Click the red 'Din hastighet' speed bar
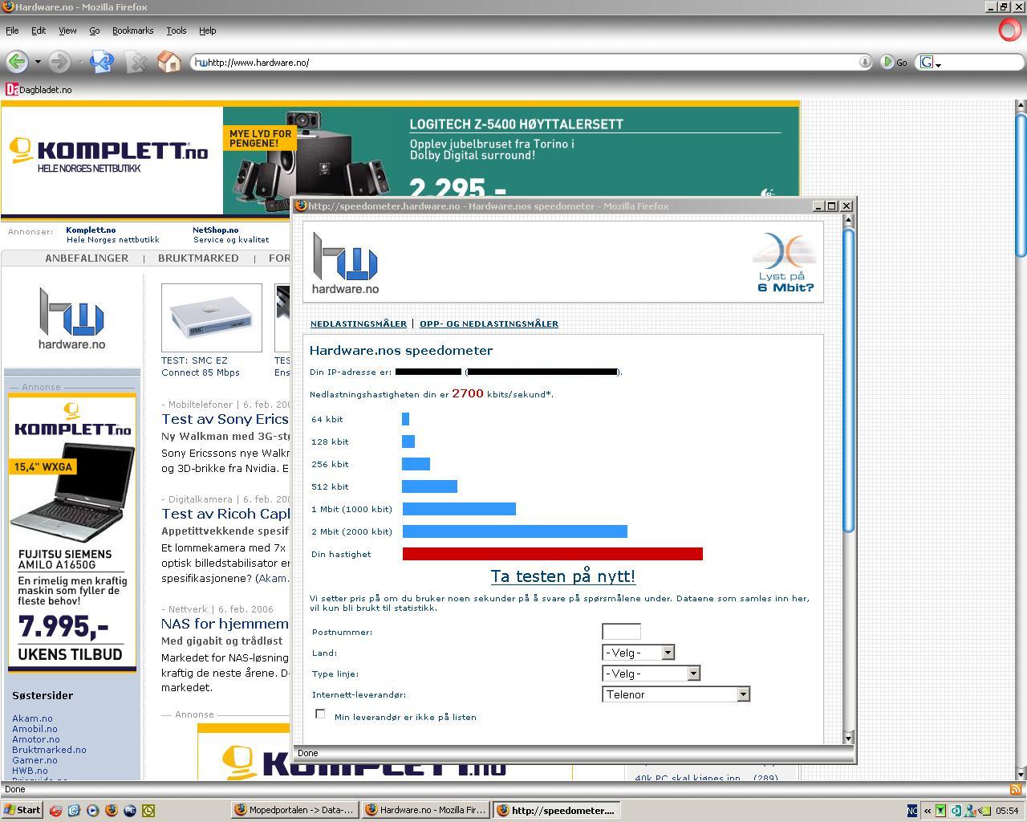Image resolution: width=1027 pixels, height=822 pixels. (x=552, y=554)
